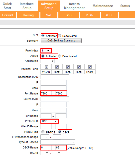Open the first 802.1p dropdown
This screenshot has width=135, height=156.
point(45,153)
